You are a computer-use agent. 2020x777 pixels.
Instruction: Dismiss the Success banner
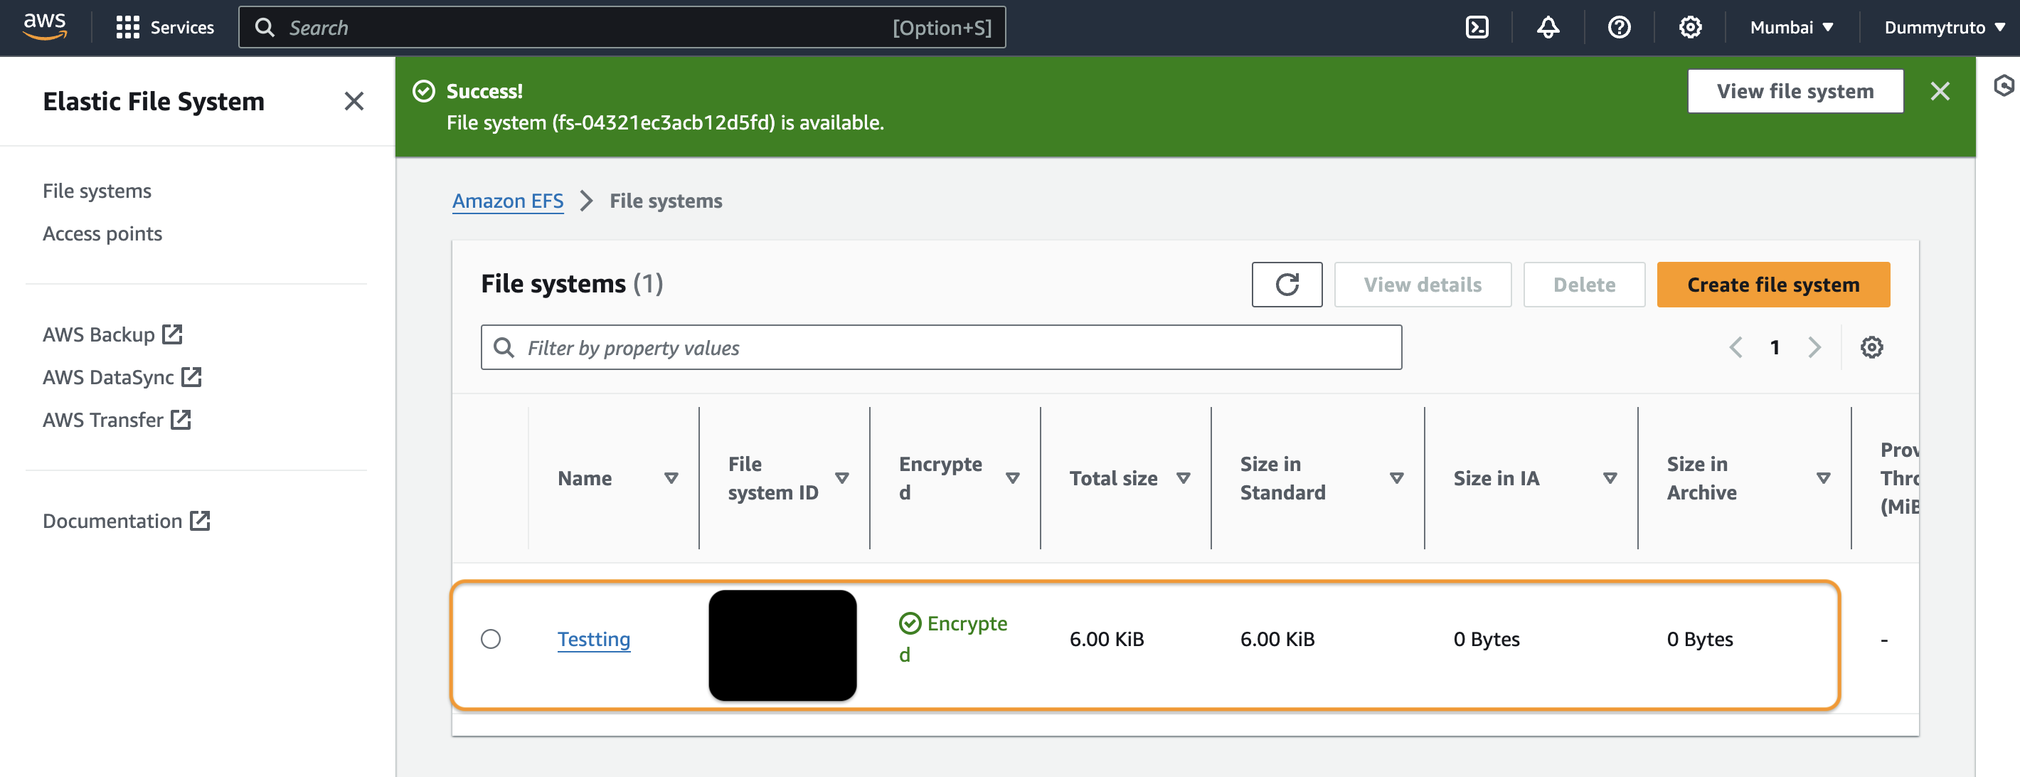pyautogui.click(x=1939, y=91)
